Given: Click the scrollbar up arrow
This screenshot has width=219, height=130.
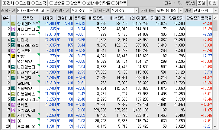Looking at the screenshot, I should (215, 18).
